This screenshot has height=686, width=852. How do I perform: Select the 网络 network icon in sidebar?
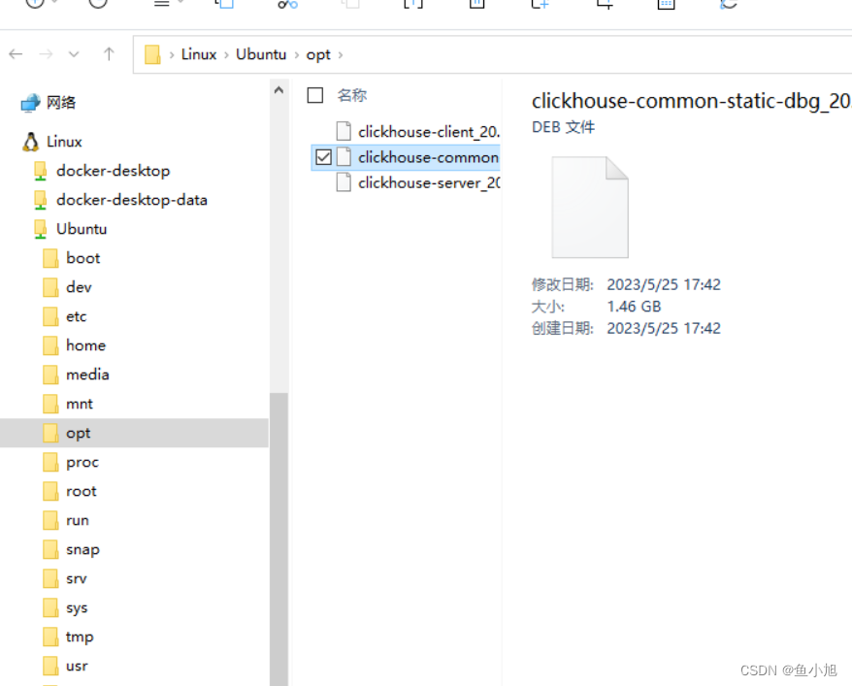click(30, 102)
